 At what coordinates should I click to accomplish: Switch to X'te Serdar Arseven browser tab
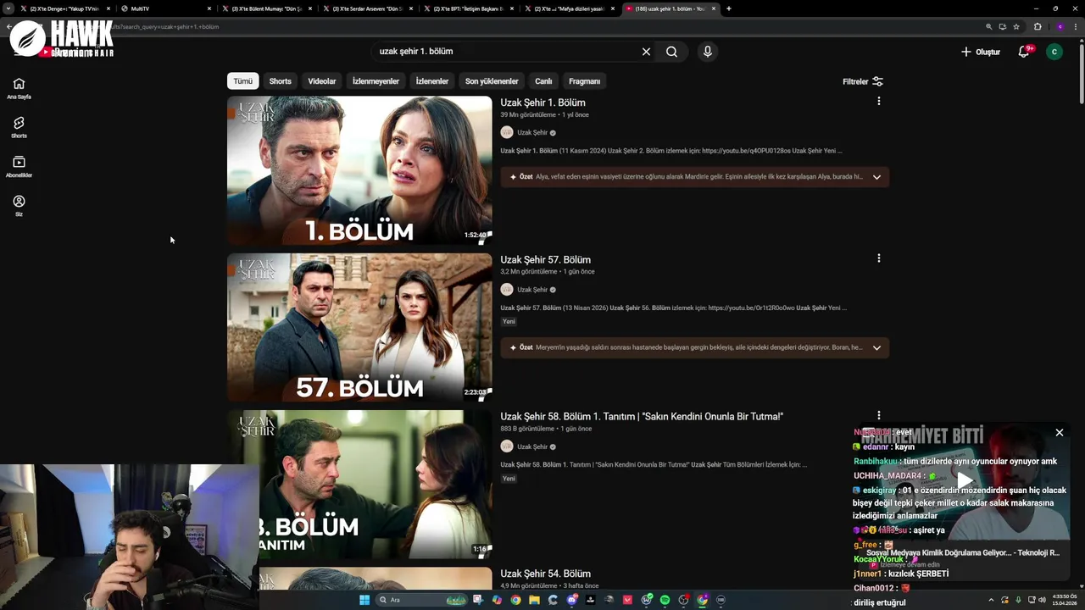coord(366,8)
